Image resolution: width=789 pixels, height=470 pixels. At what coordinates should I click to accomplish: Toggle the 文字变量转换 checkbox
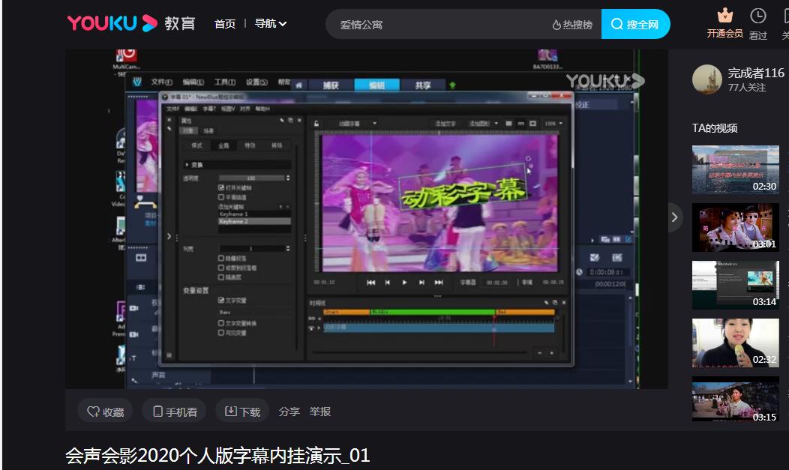pos(221,323)
